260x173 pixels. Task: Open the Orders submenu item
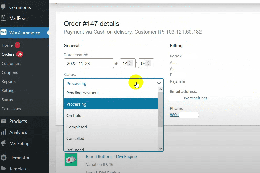coord(8,54)
